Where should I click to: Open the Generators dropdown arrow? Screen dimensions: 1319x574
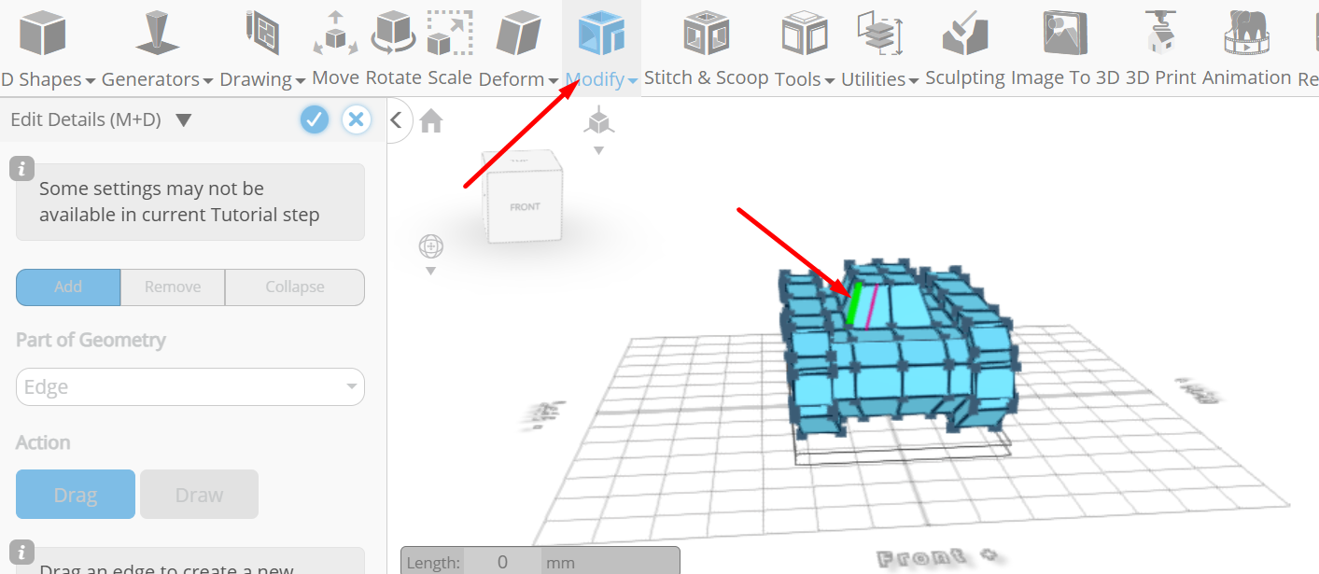point(208,81)
